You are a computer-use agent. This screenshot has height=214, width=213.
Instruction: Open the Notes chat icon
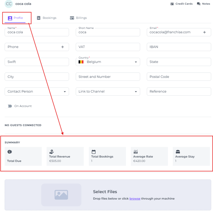pos(198,4)
